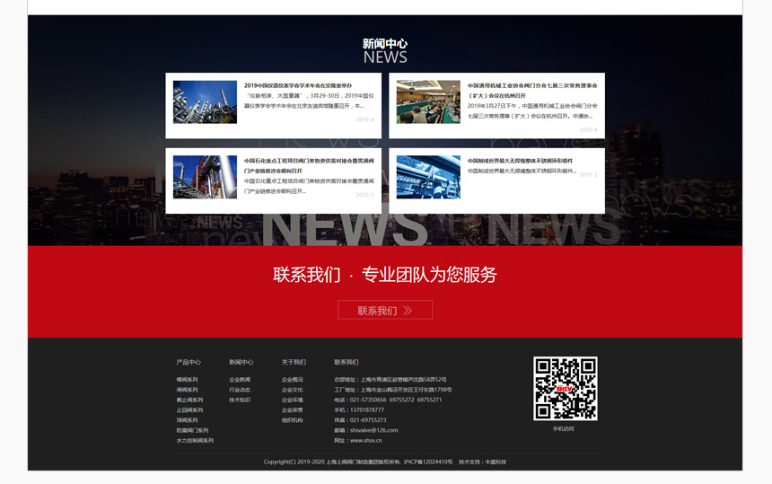Open 技术知识 footer link

(x=240, y=400)
